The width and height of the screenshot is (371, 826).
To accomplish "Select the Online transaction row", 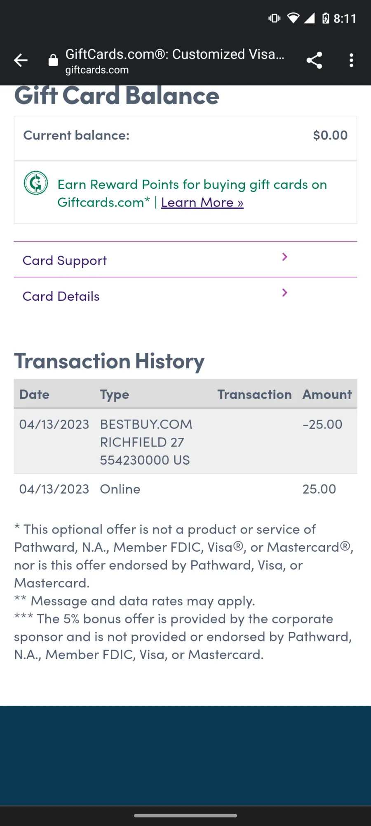I will point(185,489).
